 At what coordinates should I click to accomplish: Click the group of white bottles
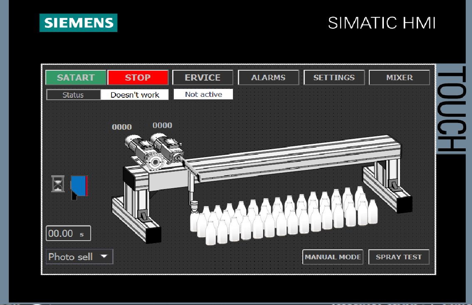283,216
